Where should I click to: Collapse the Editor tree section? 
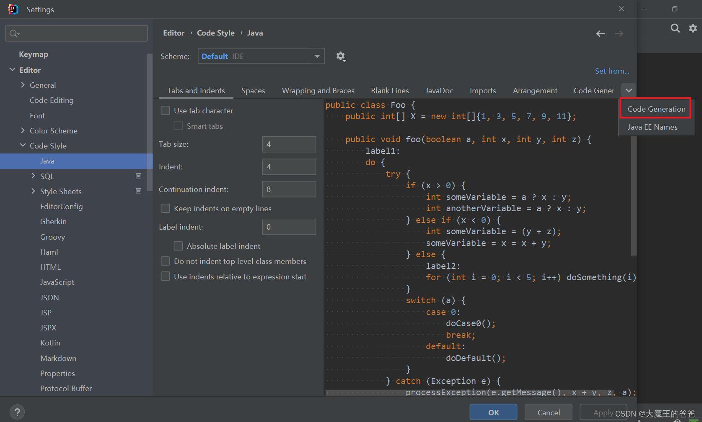[x=13, y=69]
